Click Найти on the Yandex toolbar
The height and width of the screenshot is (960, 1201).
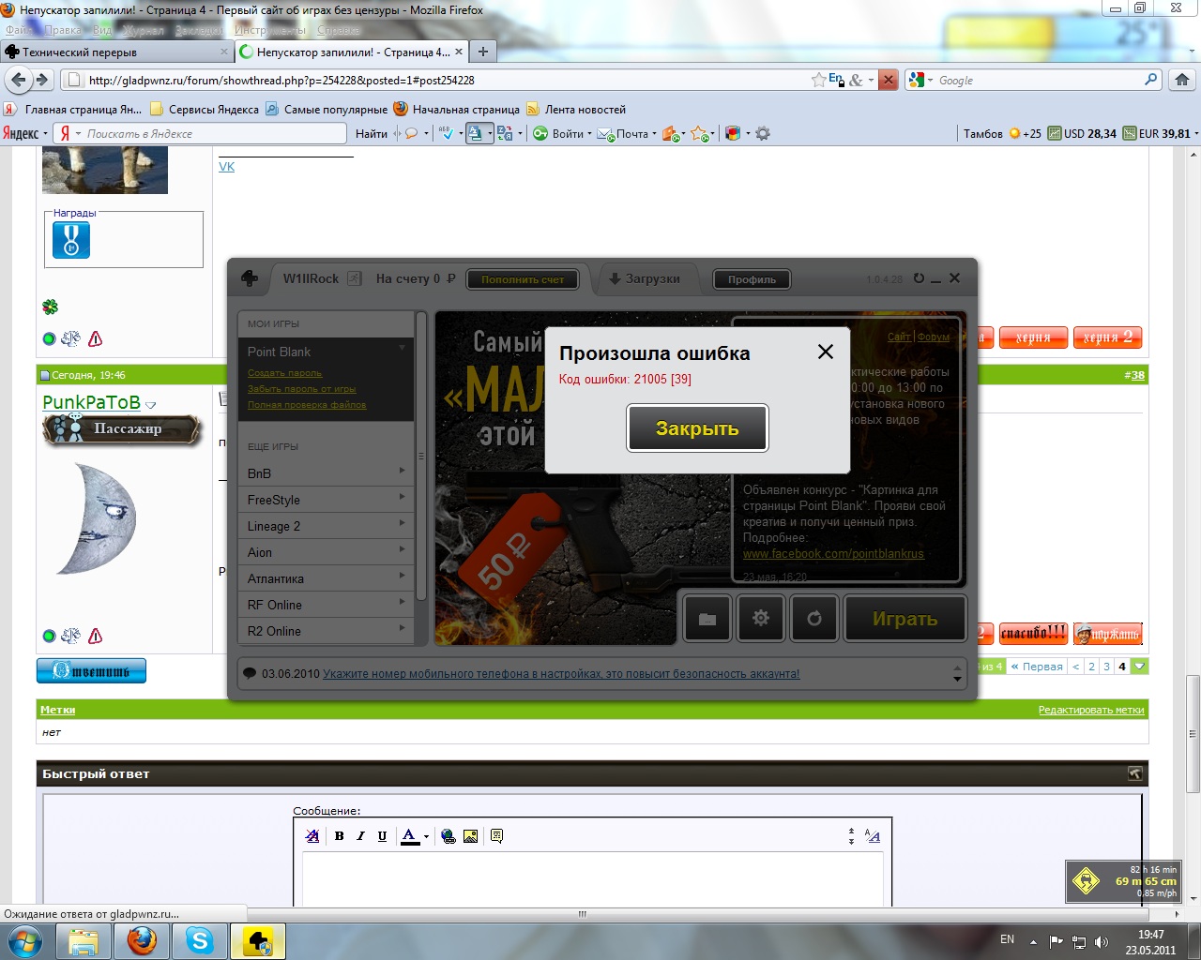click(372, 134)
